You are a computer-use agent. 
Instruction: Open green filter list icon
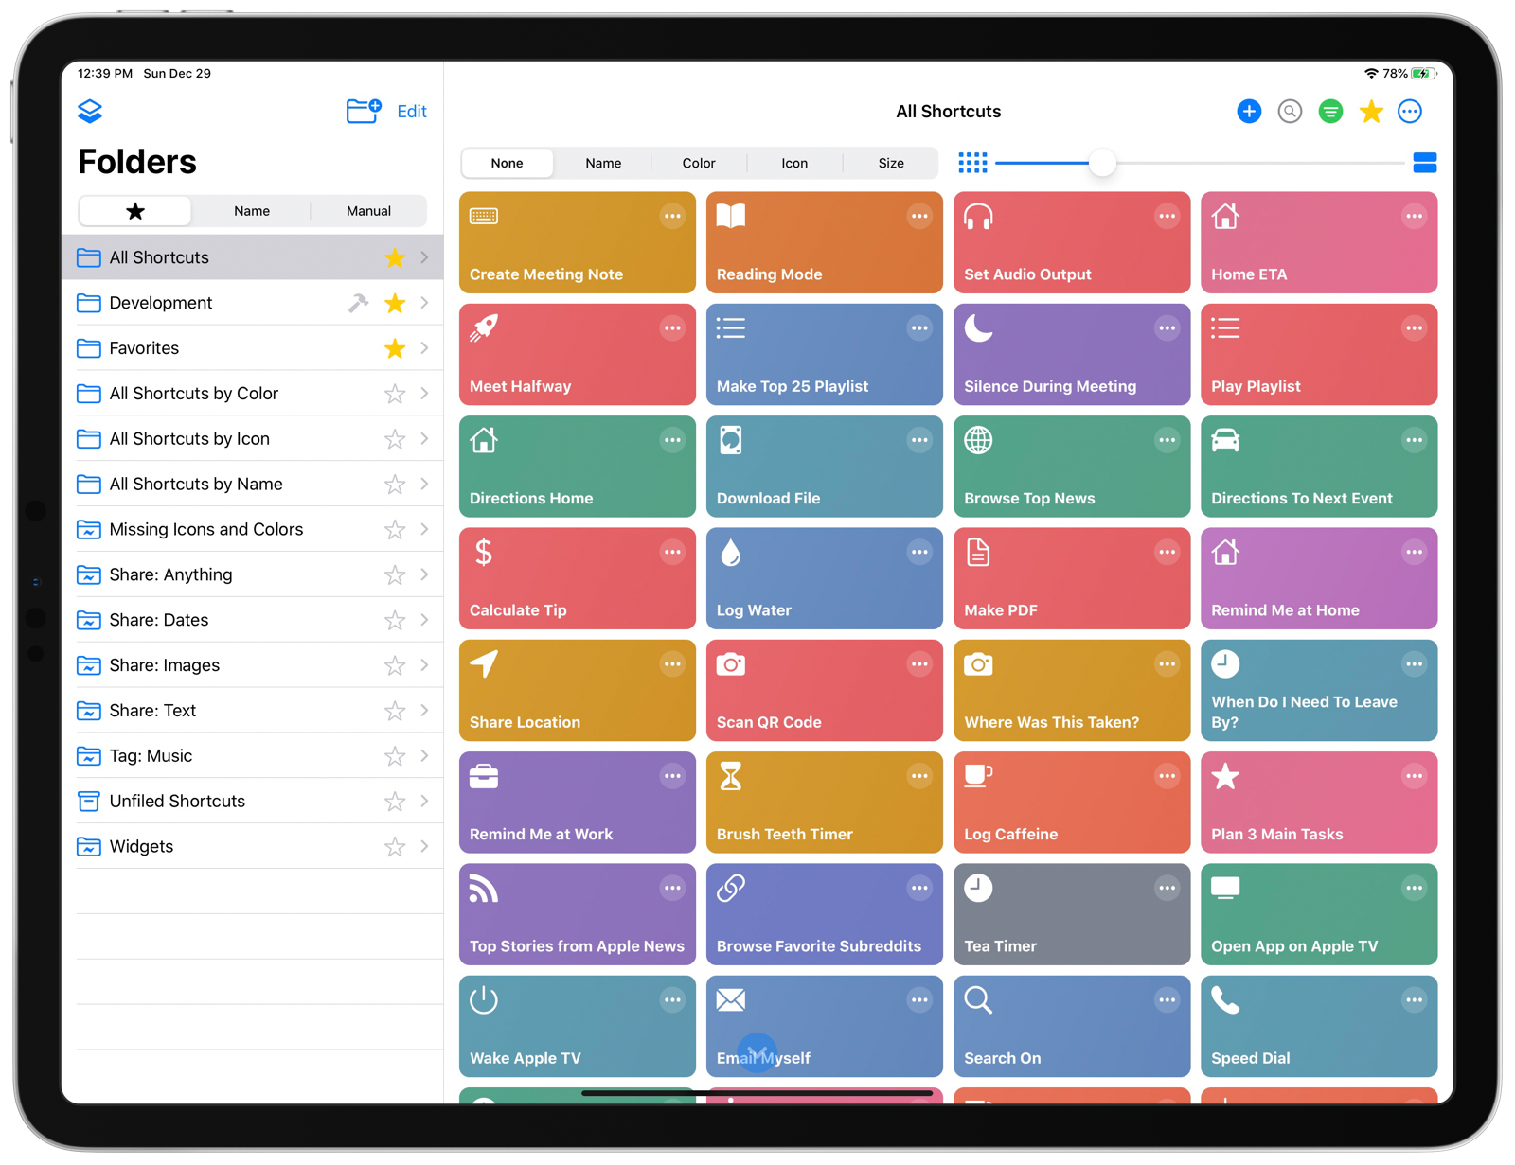coord(1330,112)
